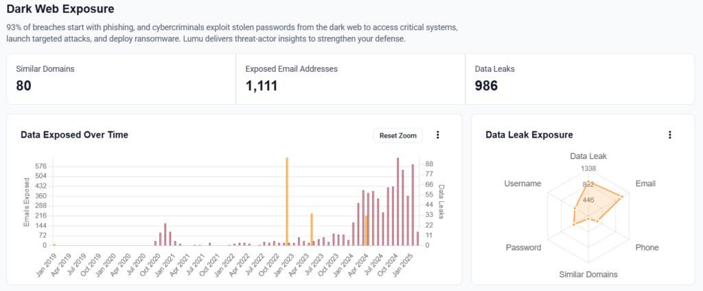Click the orange bar near Apr 2023
The height and width of the screenshot is (291, 703).
pos(312,229)
